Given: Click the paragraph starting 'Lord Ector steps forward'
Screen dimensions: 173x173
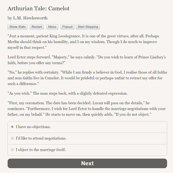Looking at the screenshot, I should pyautogui.click(x=87, y=60).
